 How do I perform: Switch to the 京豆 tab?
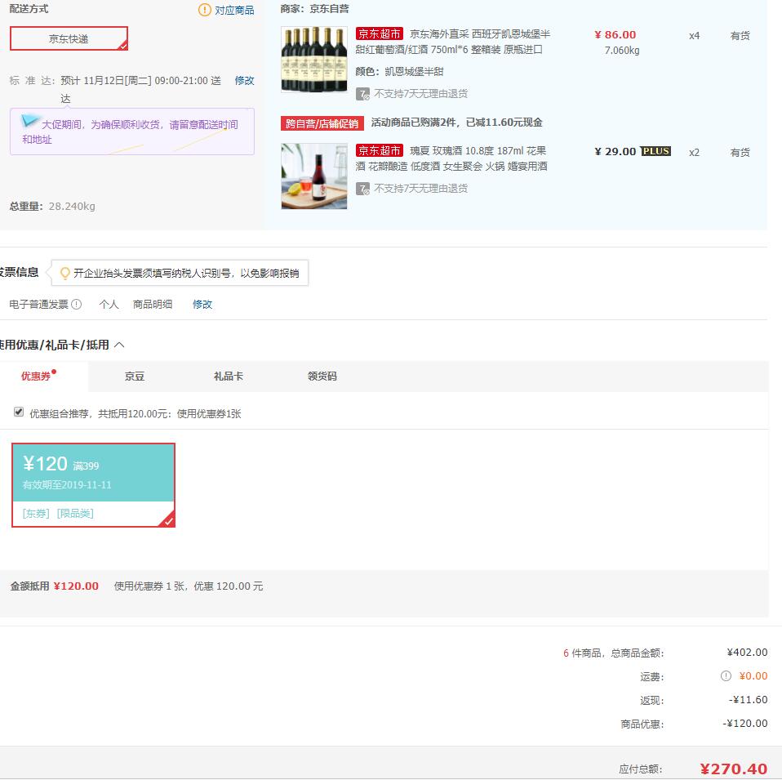tap(134, 377)
